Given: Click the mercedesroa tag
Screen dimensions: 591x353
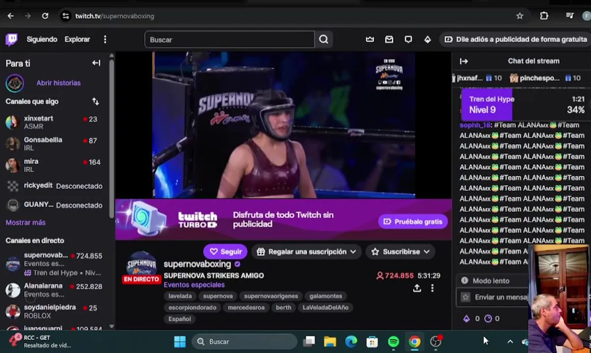Looking at the screenshot, I should tap(246, 307).
